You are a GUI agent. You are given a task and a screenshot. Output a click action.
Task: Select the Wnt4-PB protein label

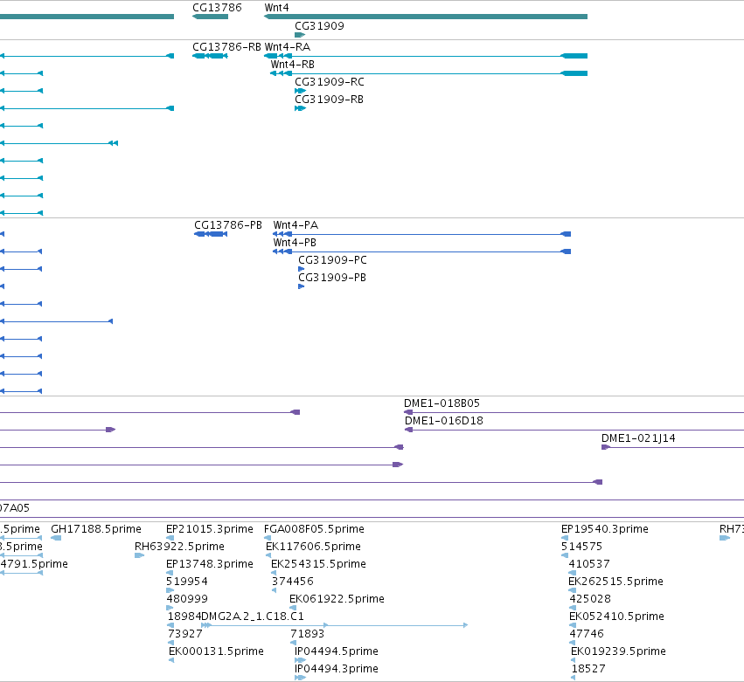[x=295, y=243]
